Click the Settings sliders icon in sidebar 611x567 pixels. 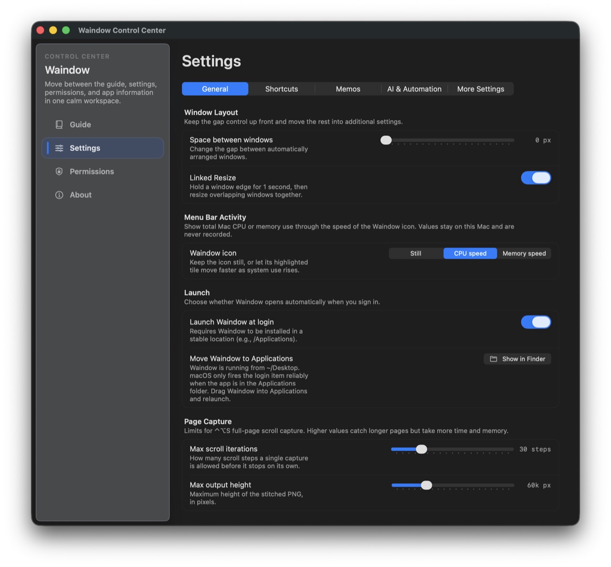pyautogui.click(x=59, y=148)
